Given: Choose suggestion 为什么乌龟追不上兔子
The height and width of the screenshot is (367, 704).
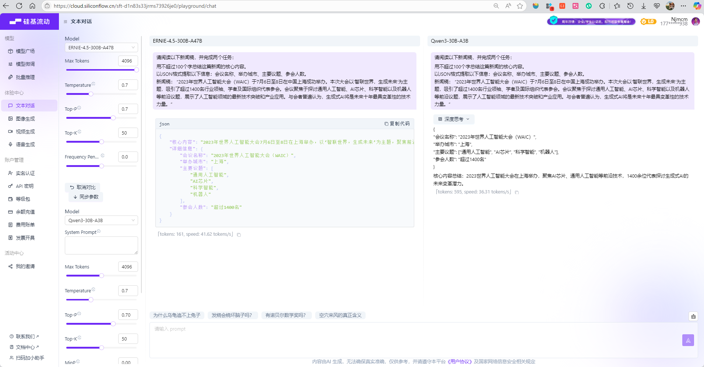Looking at the screenshot, I should pyautogui.click(x=177, y=315).
